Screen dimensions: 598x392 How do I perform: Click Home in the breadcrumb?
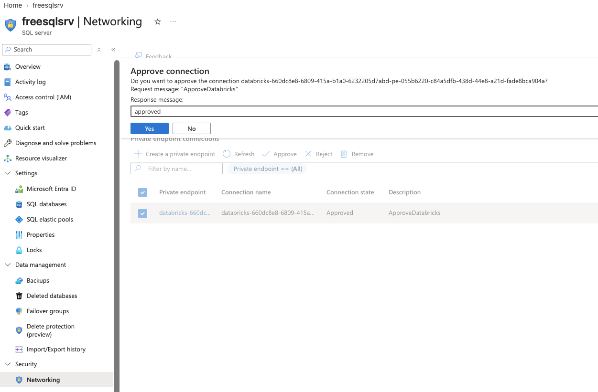click(13, 5)
